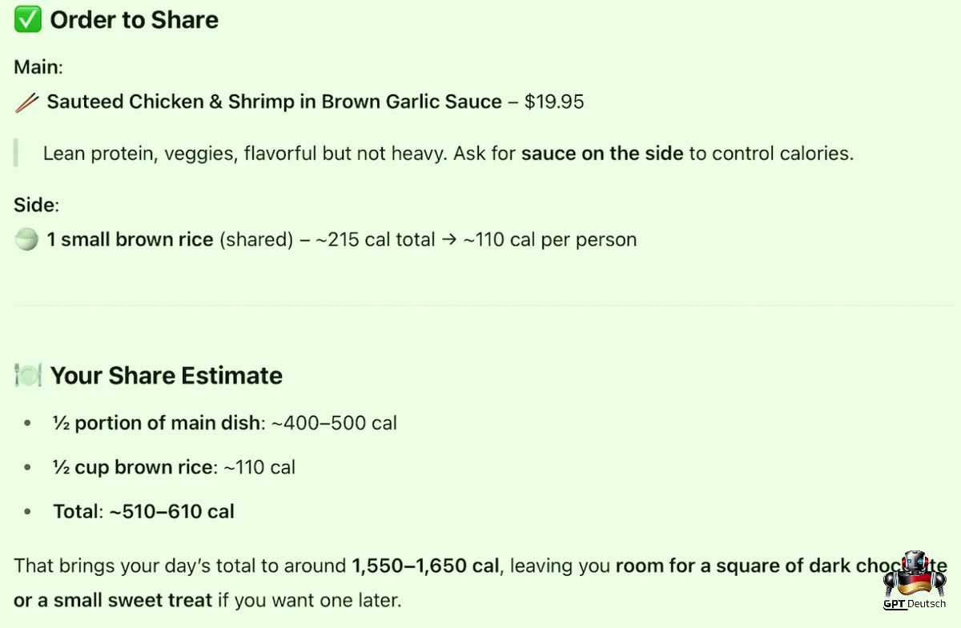Click the plate with cutlery emoji
The height and width of the screenshot is (628, 961).
[x=28, y=375]
